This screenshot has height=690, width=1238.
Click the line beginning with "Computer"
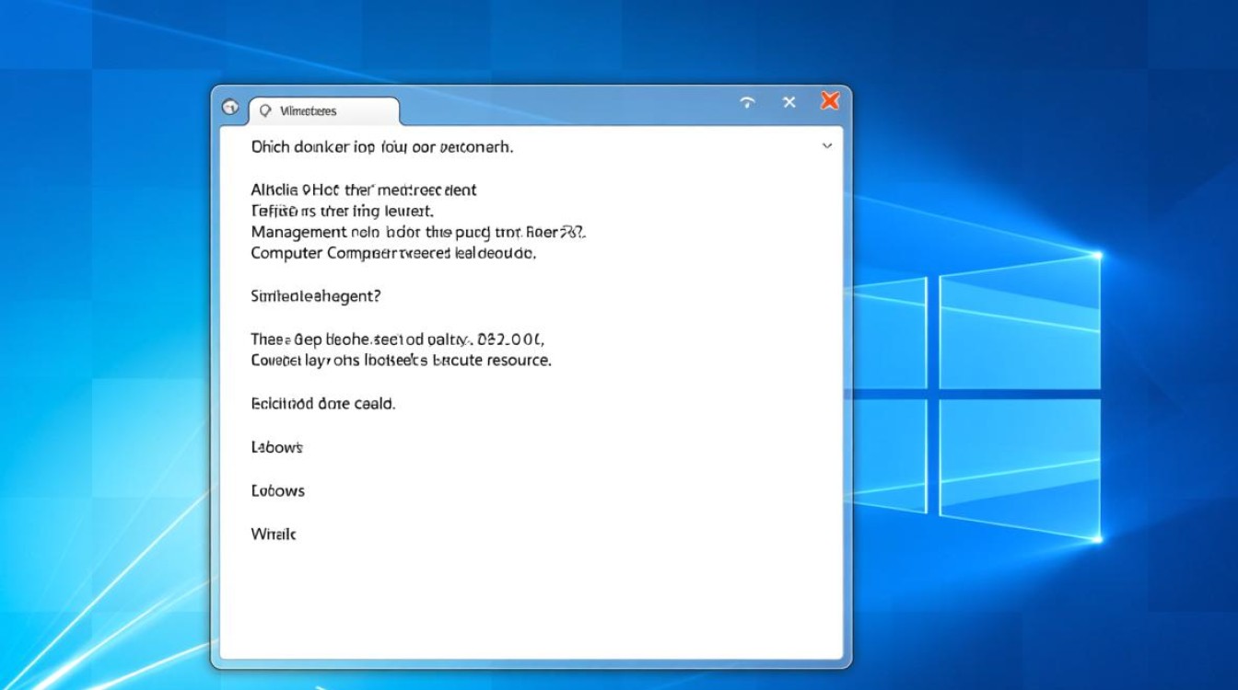pyautogui.click(x=392, y=253)
